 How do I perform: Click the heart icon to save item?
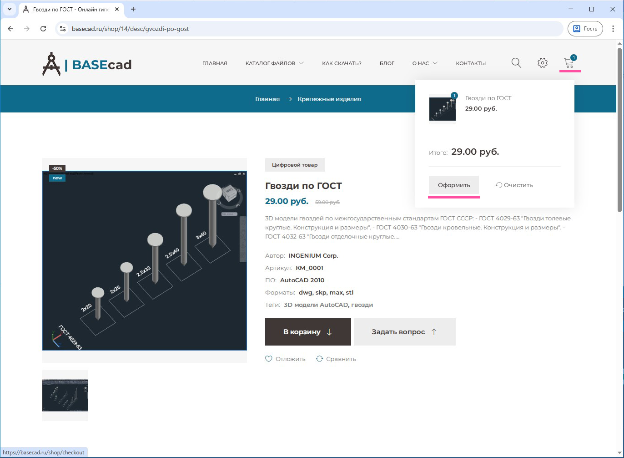click(x=269, y=359)
